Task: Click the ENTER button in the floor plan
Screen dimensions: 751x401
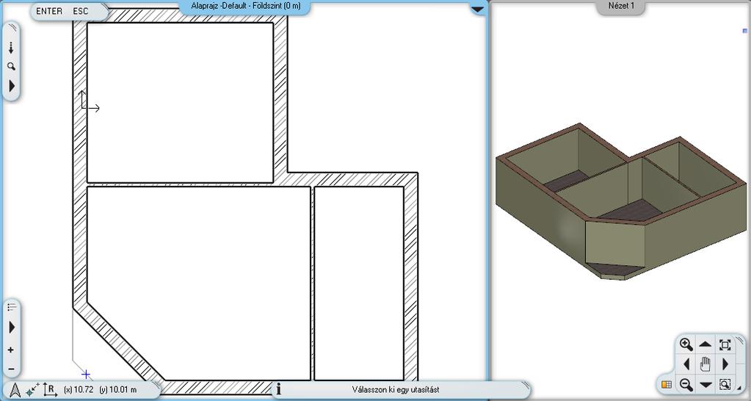Action: (49, 11)
